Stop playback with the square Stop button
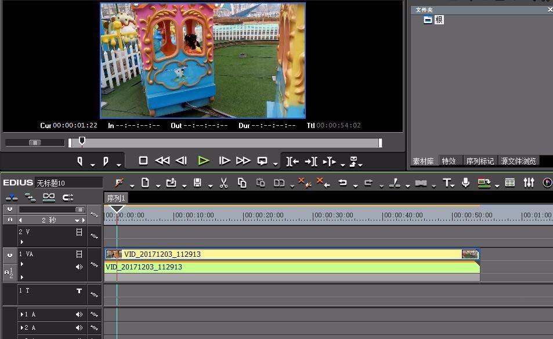This screenshot has width=553, height=339. point(143,161)
